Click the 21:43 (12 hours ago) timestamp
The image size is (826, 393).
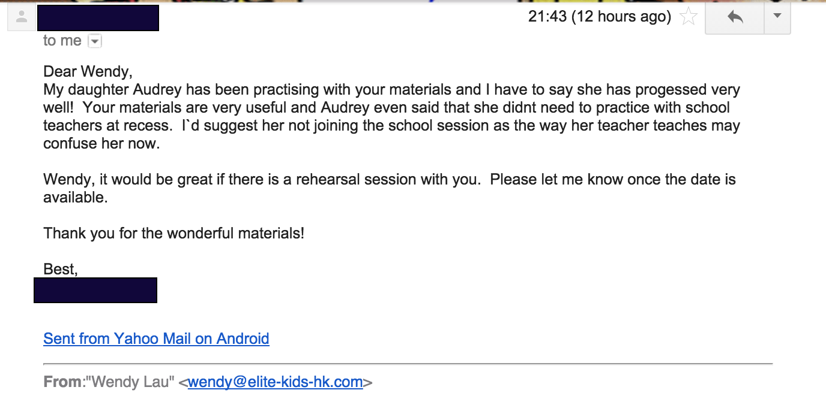600,17
